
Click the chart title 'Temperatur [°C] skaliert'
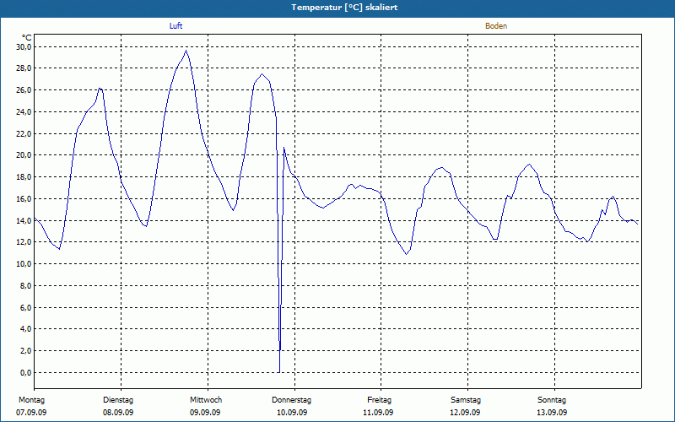pos(344,8)
